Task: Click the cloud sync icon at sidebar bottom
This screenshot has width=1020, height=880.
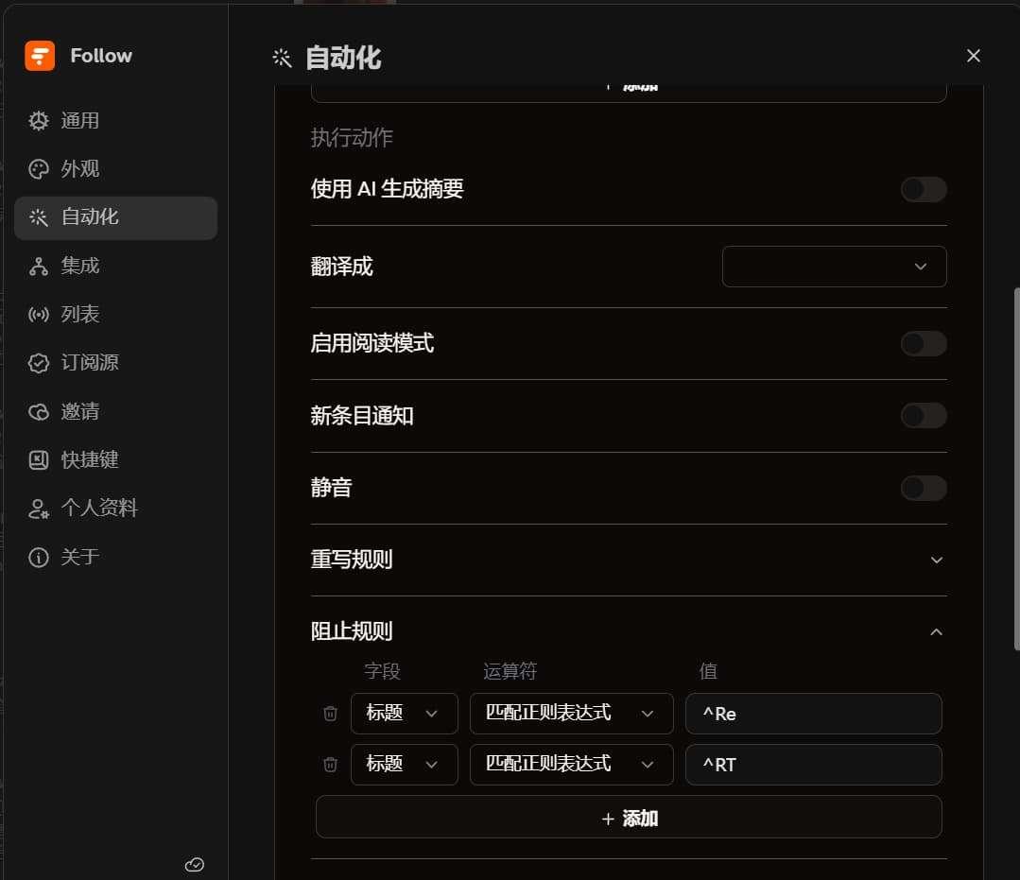Action: click(195, 864)
